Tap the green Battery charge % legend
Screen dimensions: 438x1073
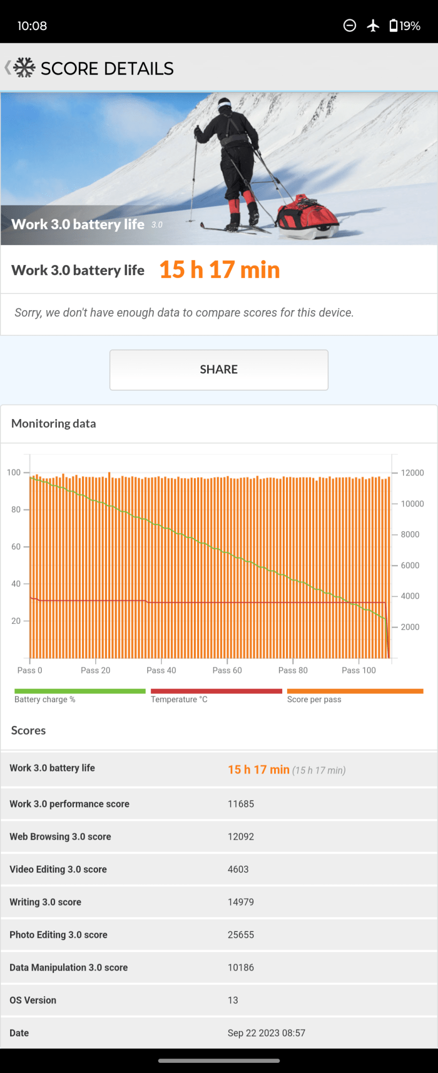click(80, 695)
